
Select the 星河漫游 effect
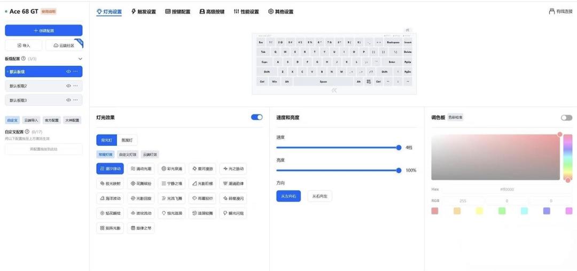203,168
